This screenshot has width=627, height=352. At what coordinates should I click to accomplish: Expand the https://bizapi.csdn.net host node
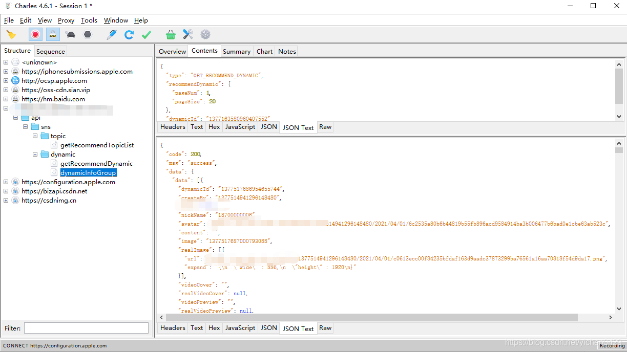[x=6, y=191]
